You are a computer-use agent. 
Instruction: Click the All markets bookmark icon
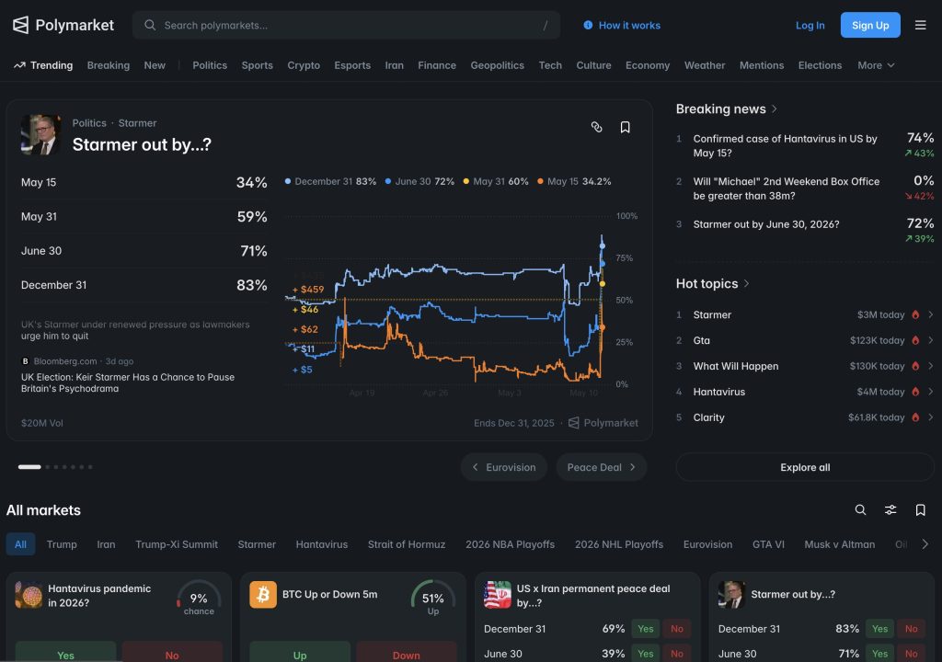(x=920, y=510)
